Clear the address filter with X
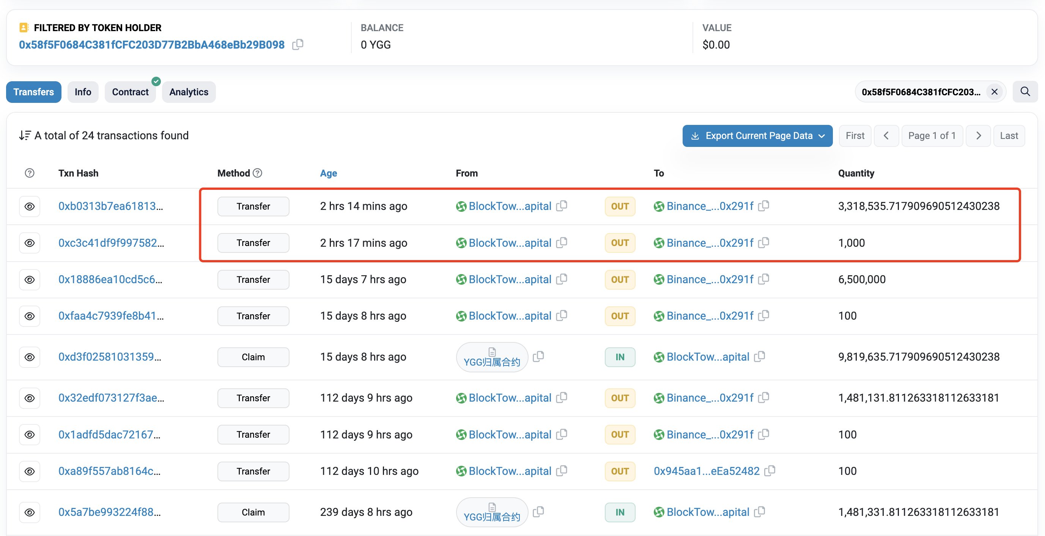 point(994,92)
